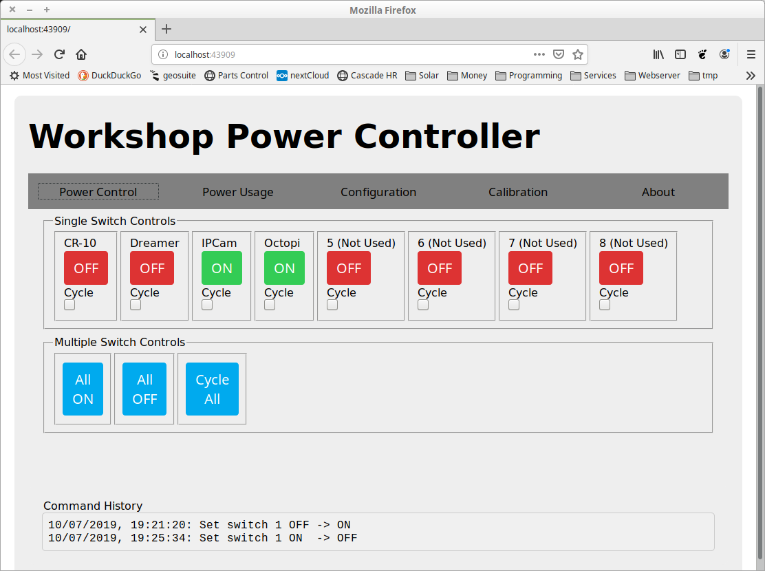Open the Calibration tab
The width and height of the screenshot is (765, 571).
click(x=518, y=192)
